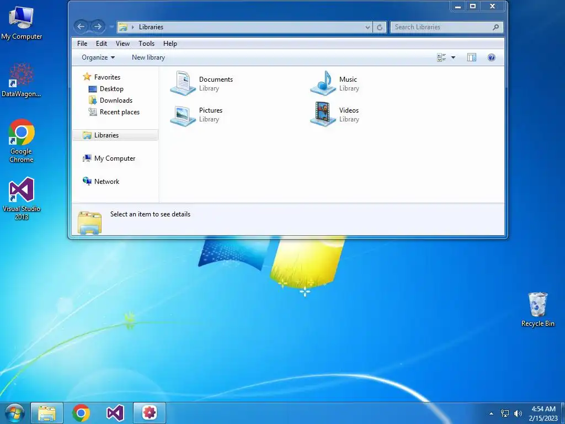Open the Tools menu
This screenshot has height=424, width=565.
click(146, 44)
